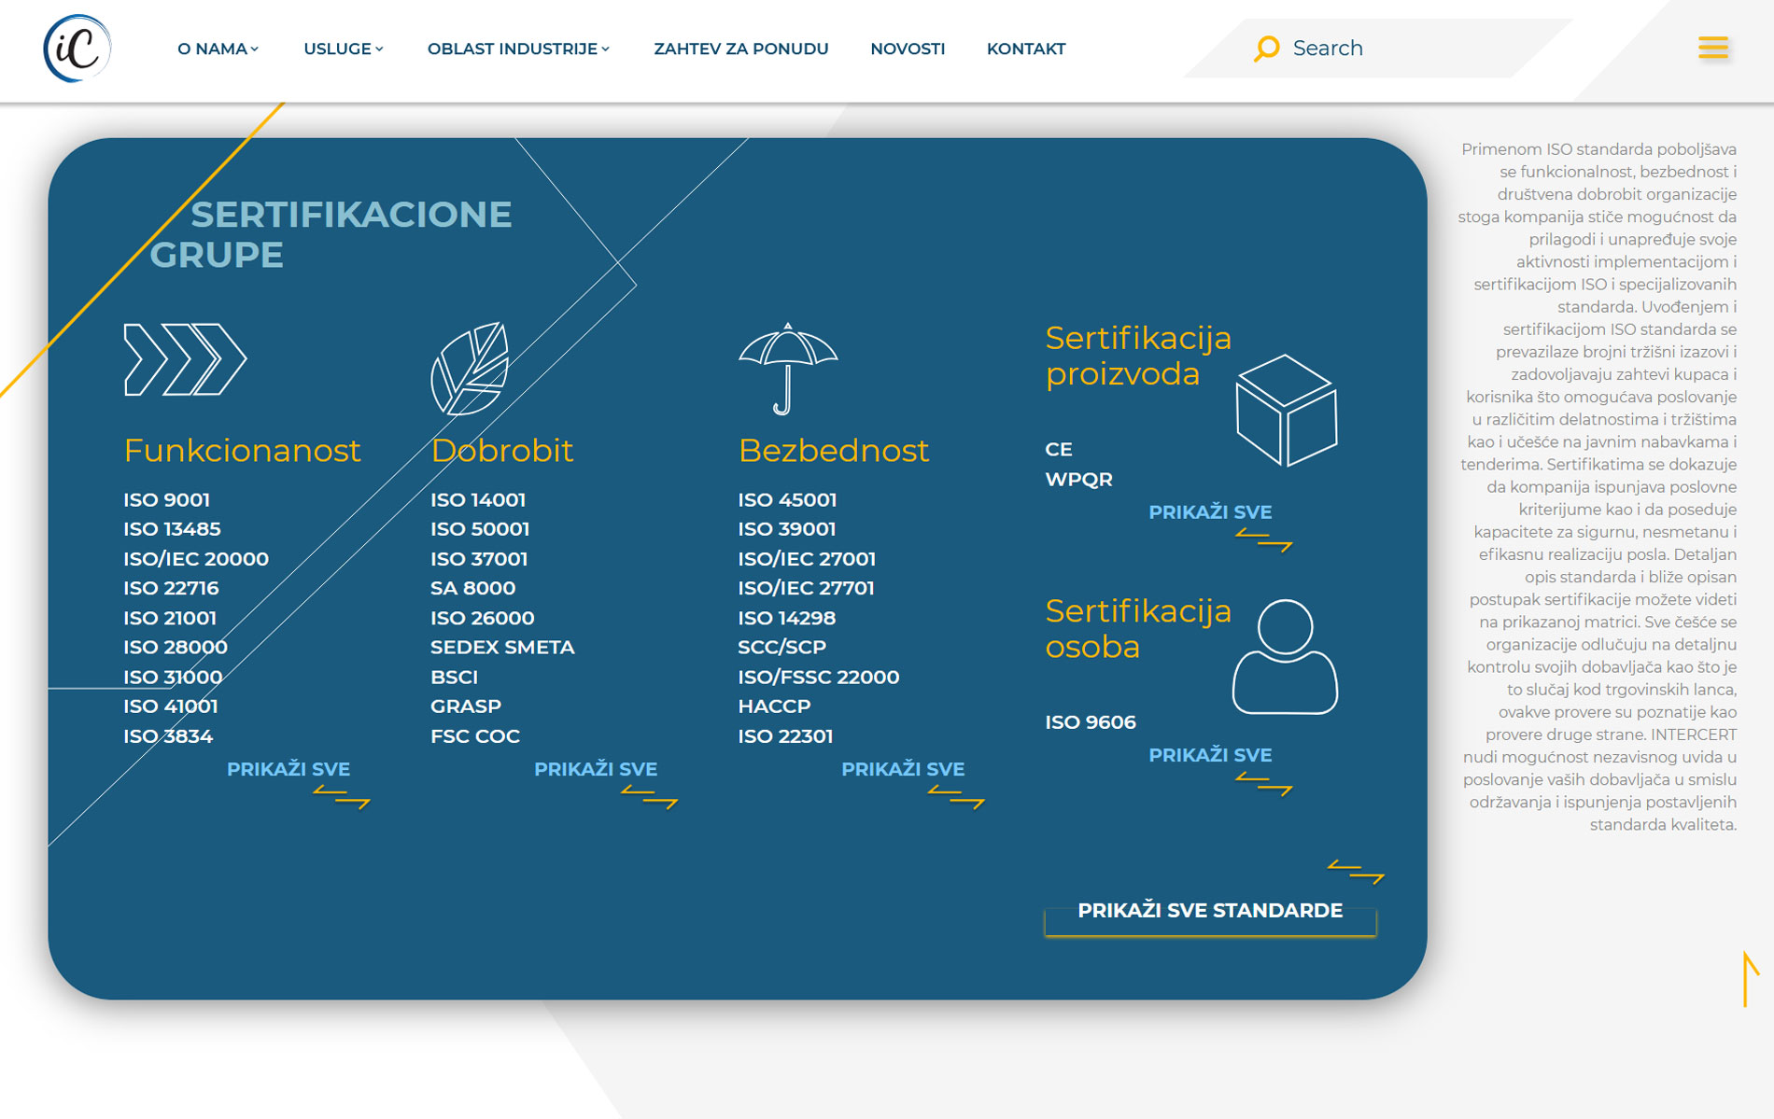Click PRIKAŽI SVE under Sertifikacija osoba

pos(1210,754)
